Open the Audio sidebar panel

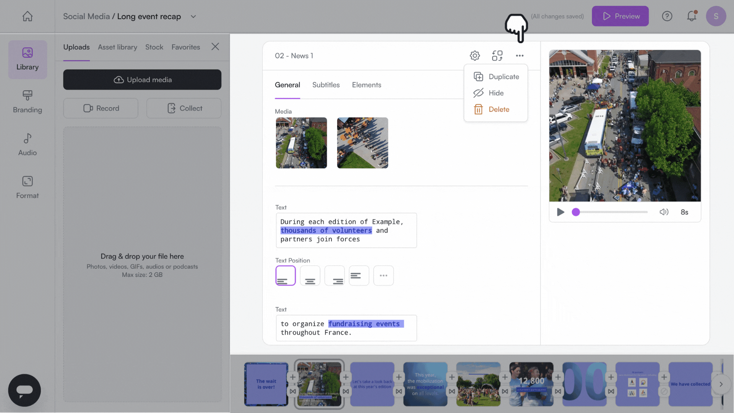tap(28, 145)
